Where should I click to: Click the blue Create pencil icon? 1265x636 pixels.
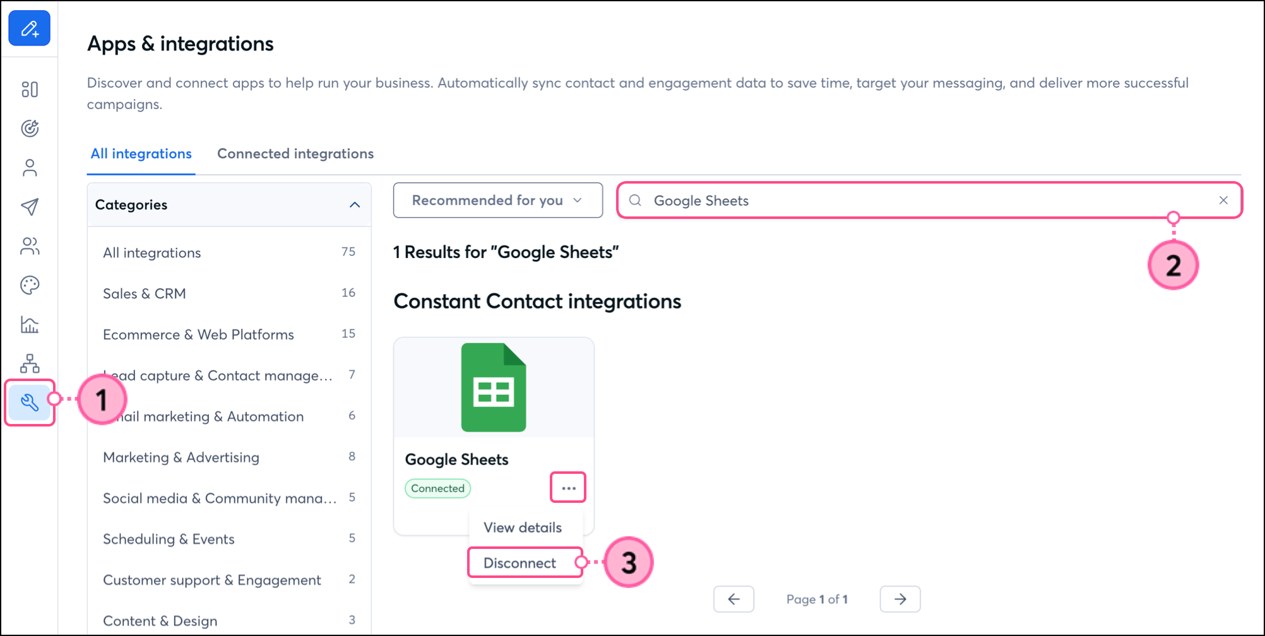coord(29,28)
